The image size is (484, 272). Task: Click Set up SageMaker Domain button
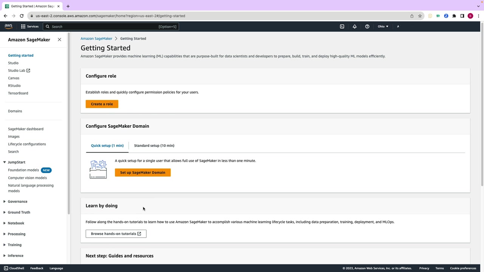point(143,173)
